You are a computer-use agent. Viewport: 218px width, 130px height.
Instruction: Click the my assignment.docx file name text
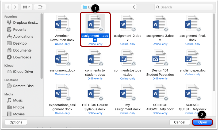point(128,107)
